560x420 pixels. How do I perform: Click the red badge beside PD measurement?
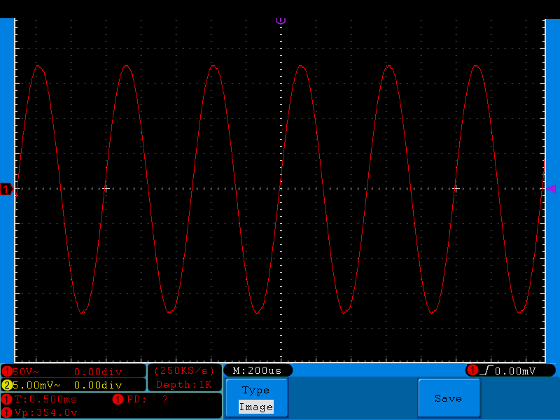(x=118, y=399)
